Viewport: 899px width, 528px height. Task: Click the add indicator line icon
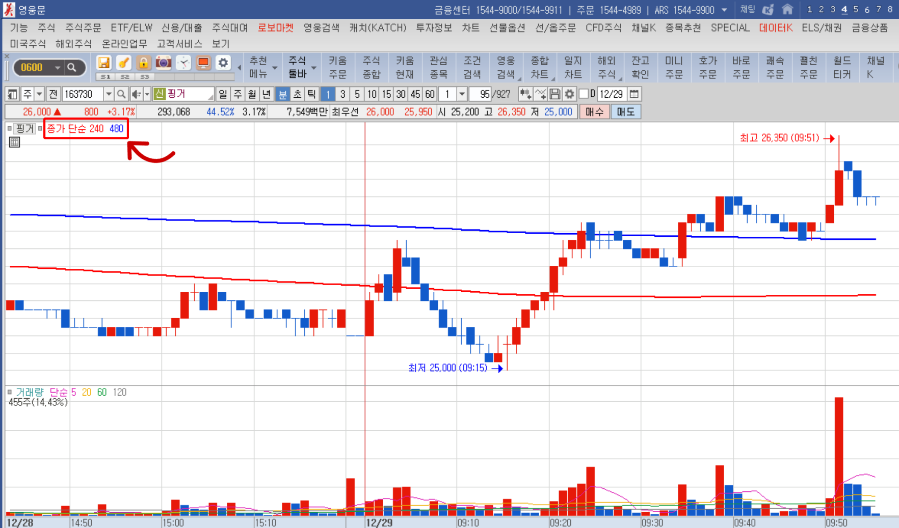[x=540, y=94]
